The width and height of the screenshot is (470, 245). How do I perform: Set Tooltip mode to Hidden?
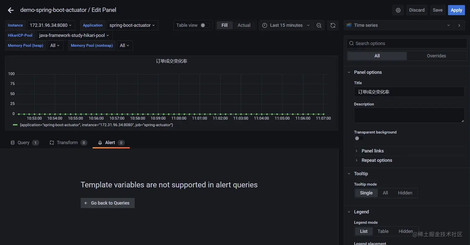tap(405, 193)
